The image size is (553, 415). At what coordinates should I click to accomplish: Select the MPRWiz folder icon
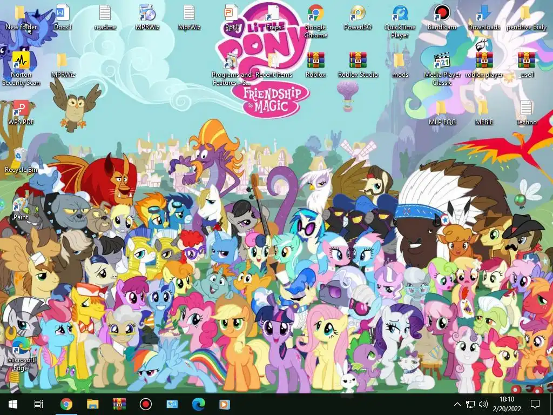(x=63, y=65)
